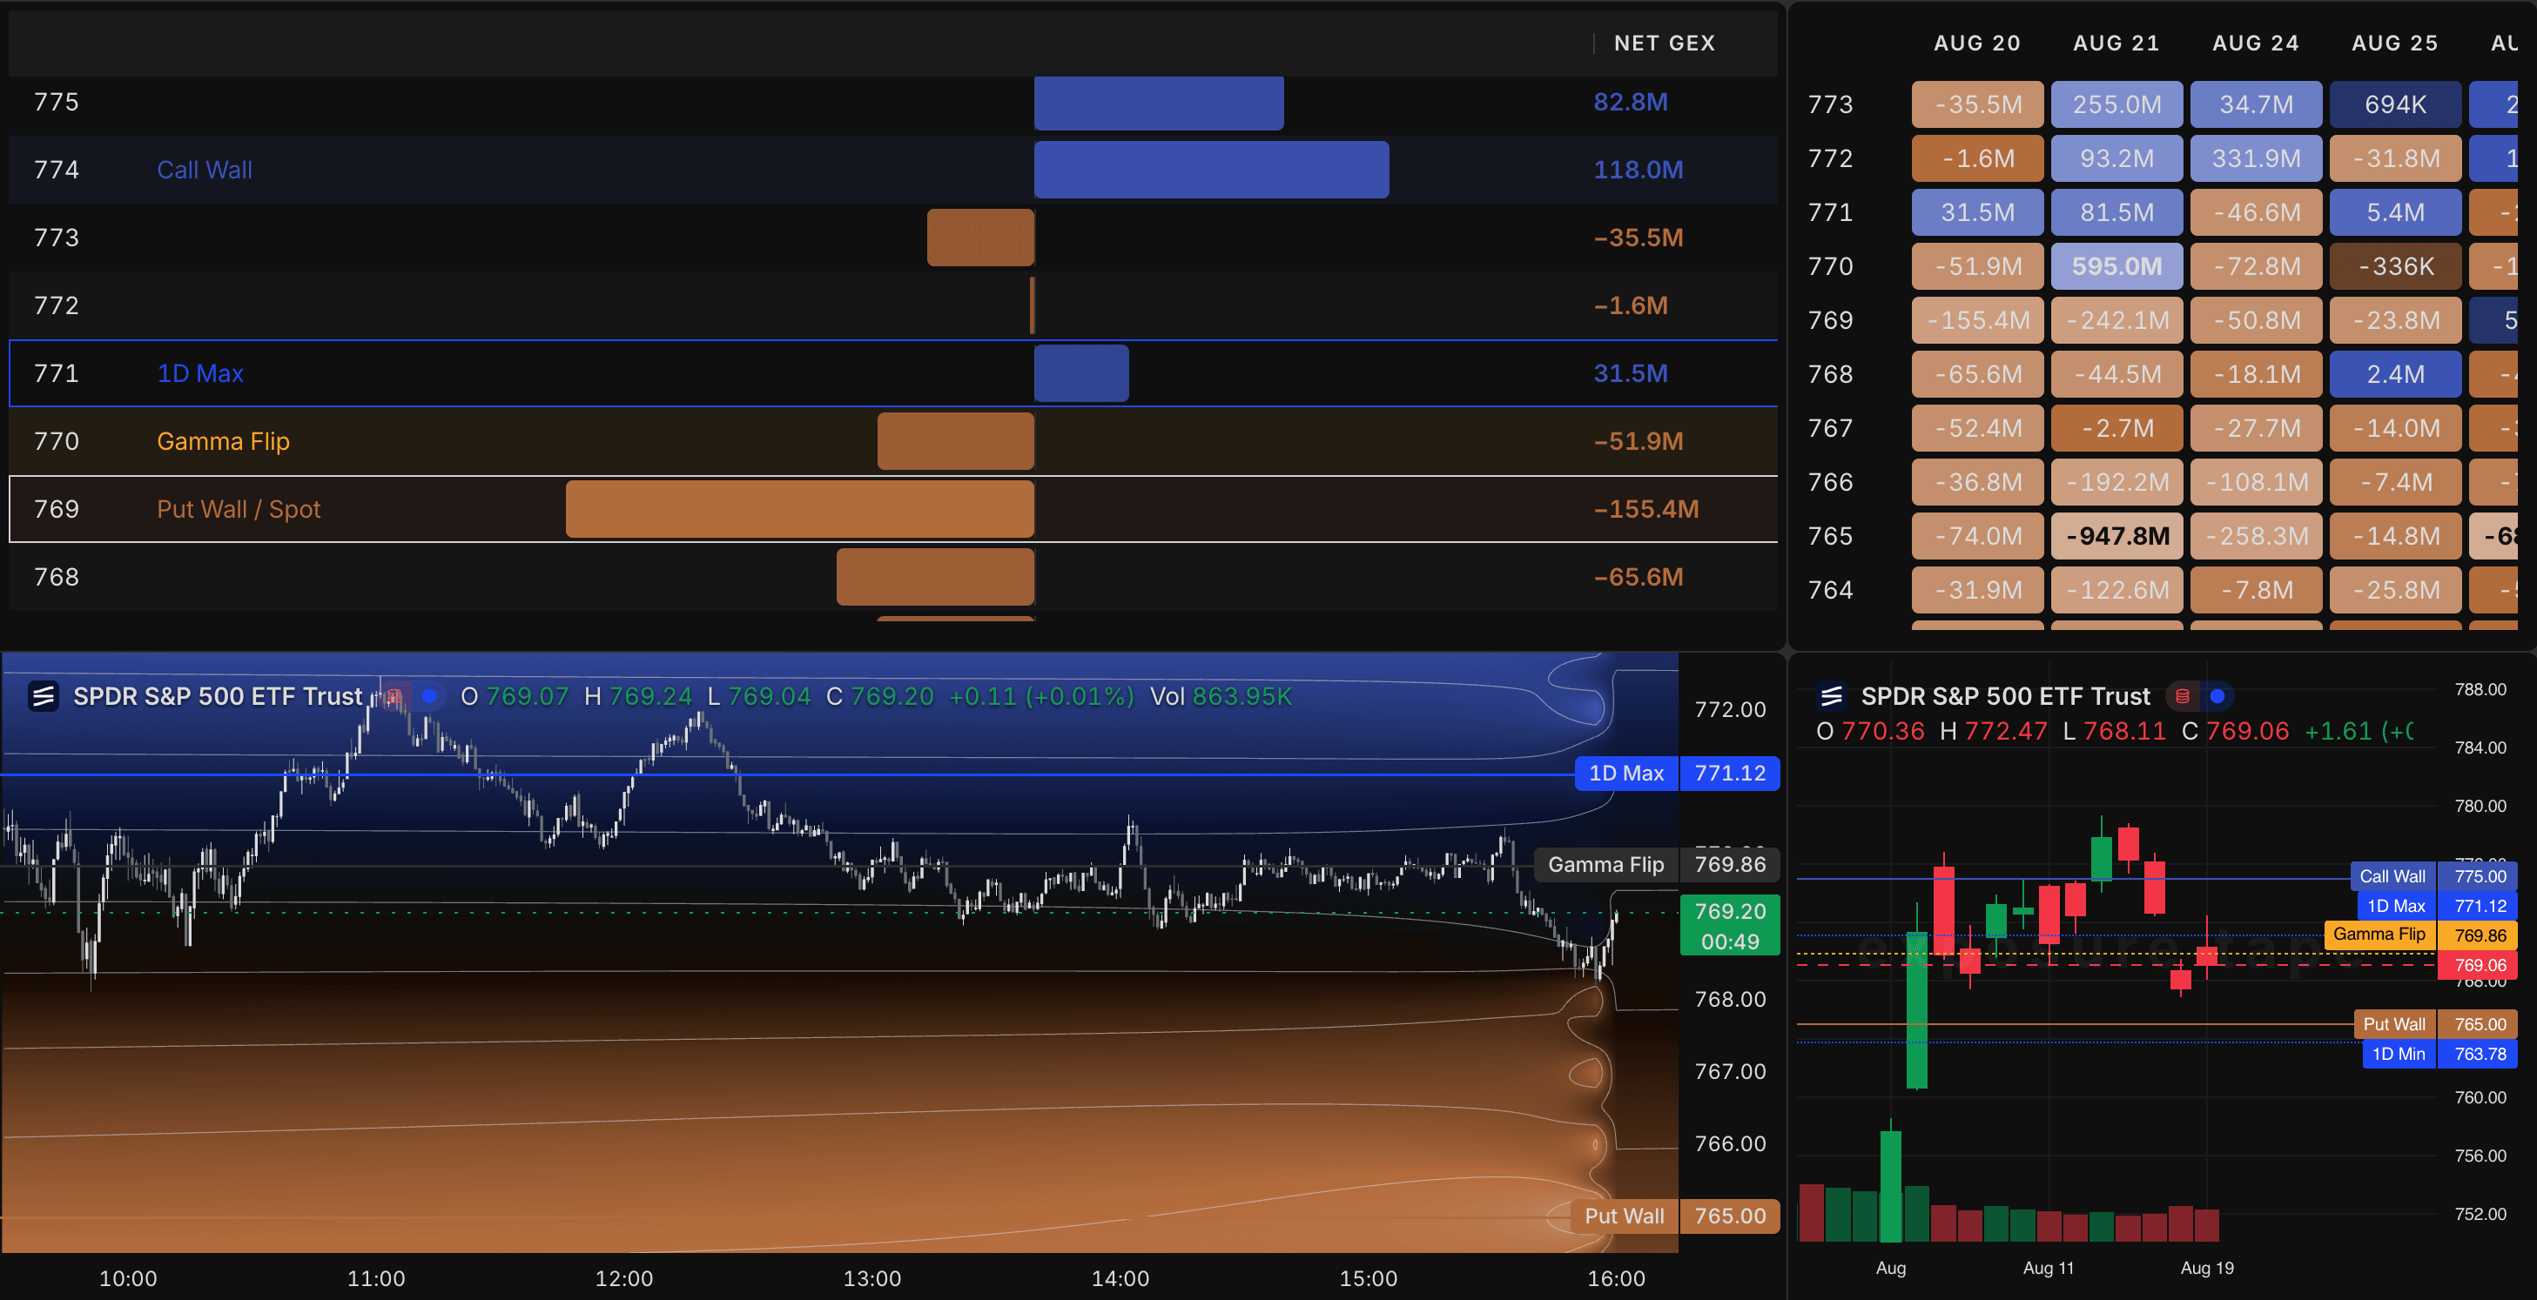Click the -155.4M value in the Net GEX list

1646,510
